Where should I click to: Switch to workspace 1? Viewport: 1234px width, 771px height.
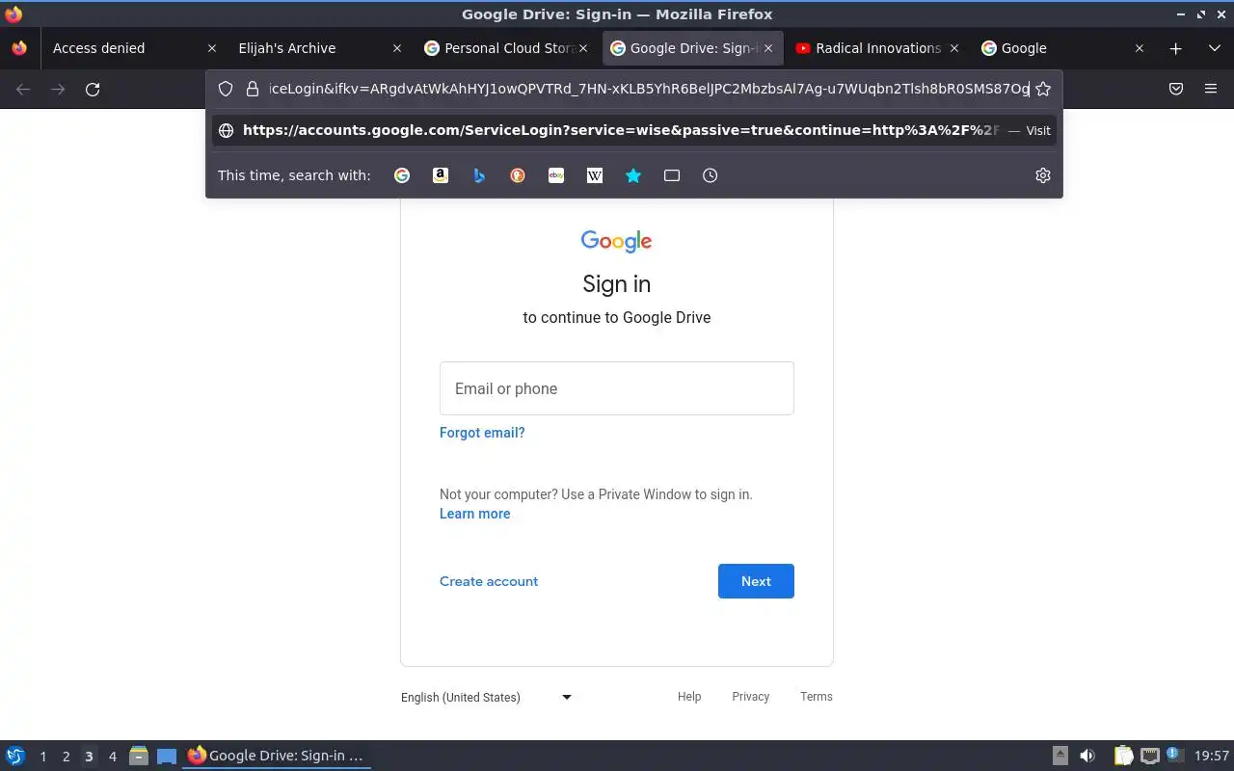[42, 757]
